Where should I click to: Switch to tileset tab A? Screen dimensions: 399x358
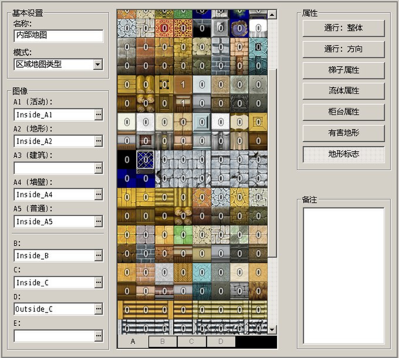tap(133, 341)
